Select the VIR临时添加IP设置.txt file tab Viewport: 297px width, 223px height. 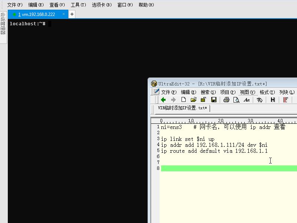click(x=182, y=108)
